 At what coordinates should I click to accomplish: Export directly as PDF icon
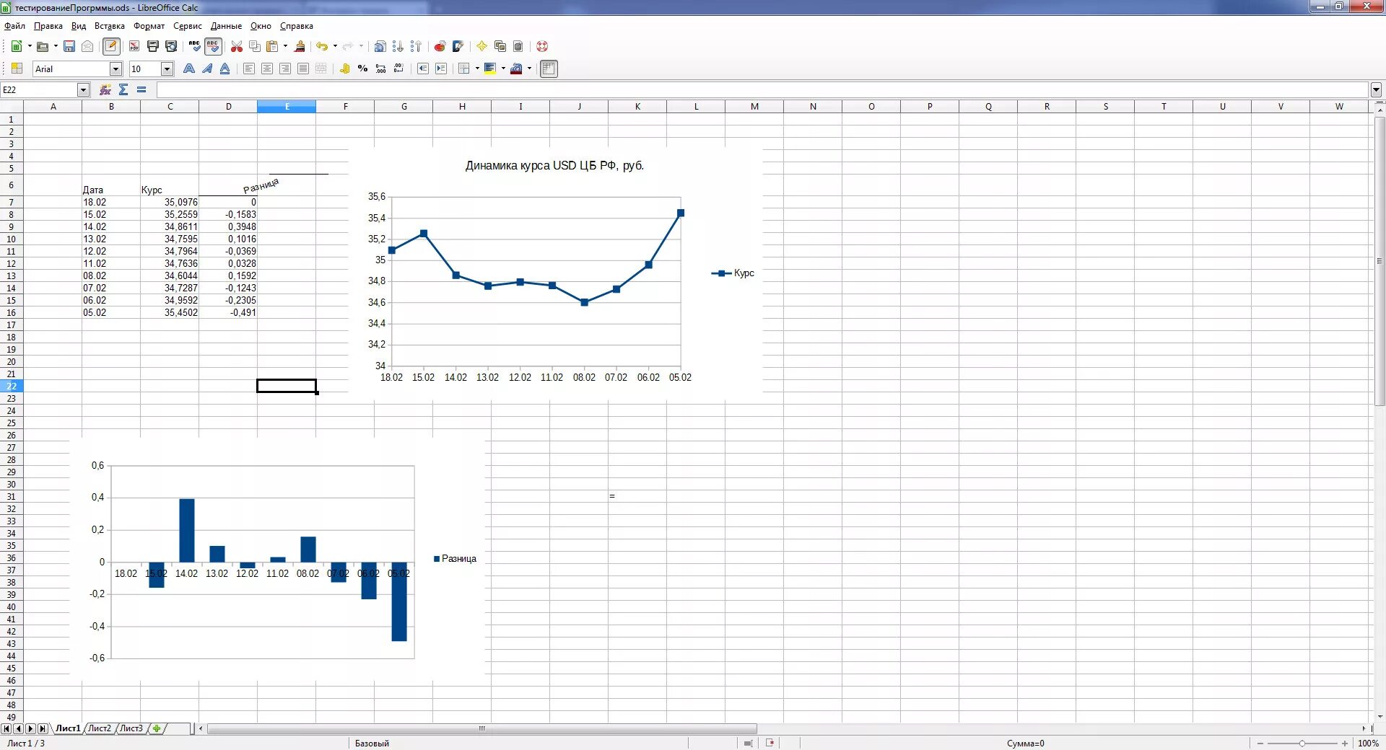pyautogui.click(x=134, y=46)
